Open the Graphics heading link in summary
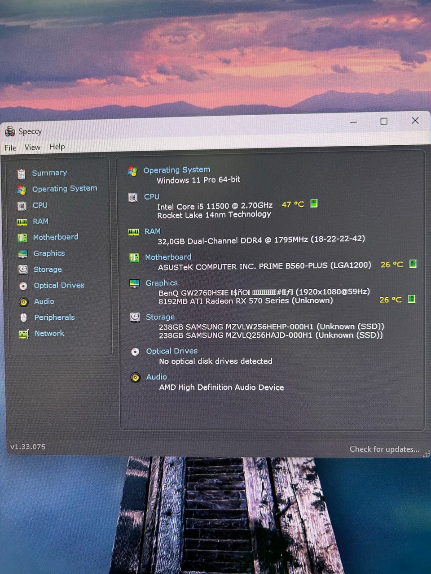The image size is (431, 574). pyautogui.click(x=162, y=283)
